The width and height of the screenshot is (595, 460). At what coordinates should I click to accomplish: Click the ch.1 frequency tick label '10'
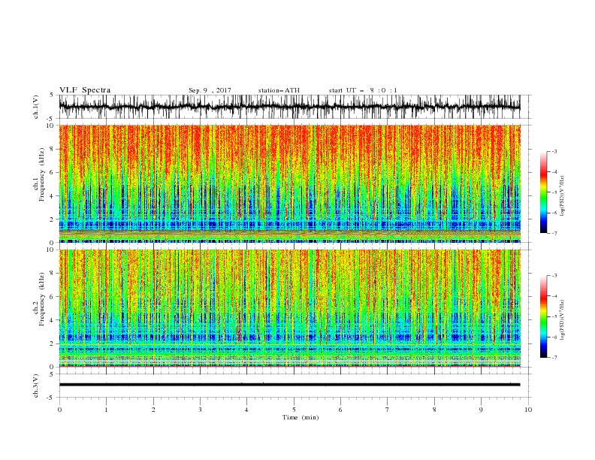(51, 126)
